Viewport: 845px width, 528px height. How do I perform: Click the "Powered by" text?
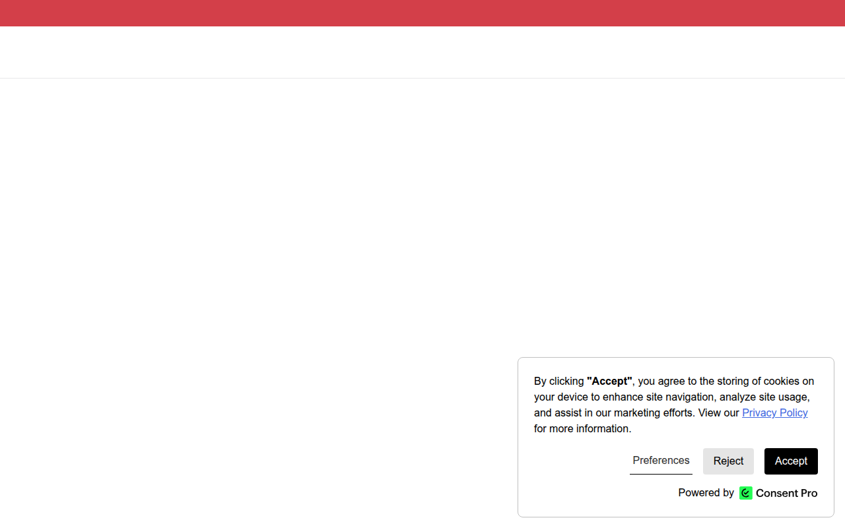click(706, 493)
